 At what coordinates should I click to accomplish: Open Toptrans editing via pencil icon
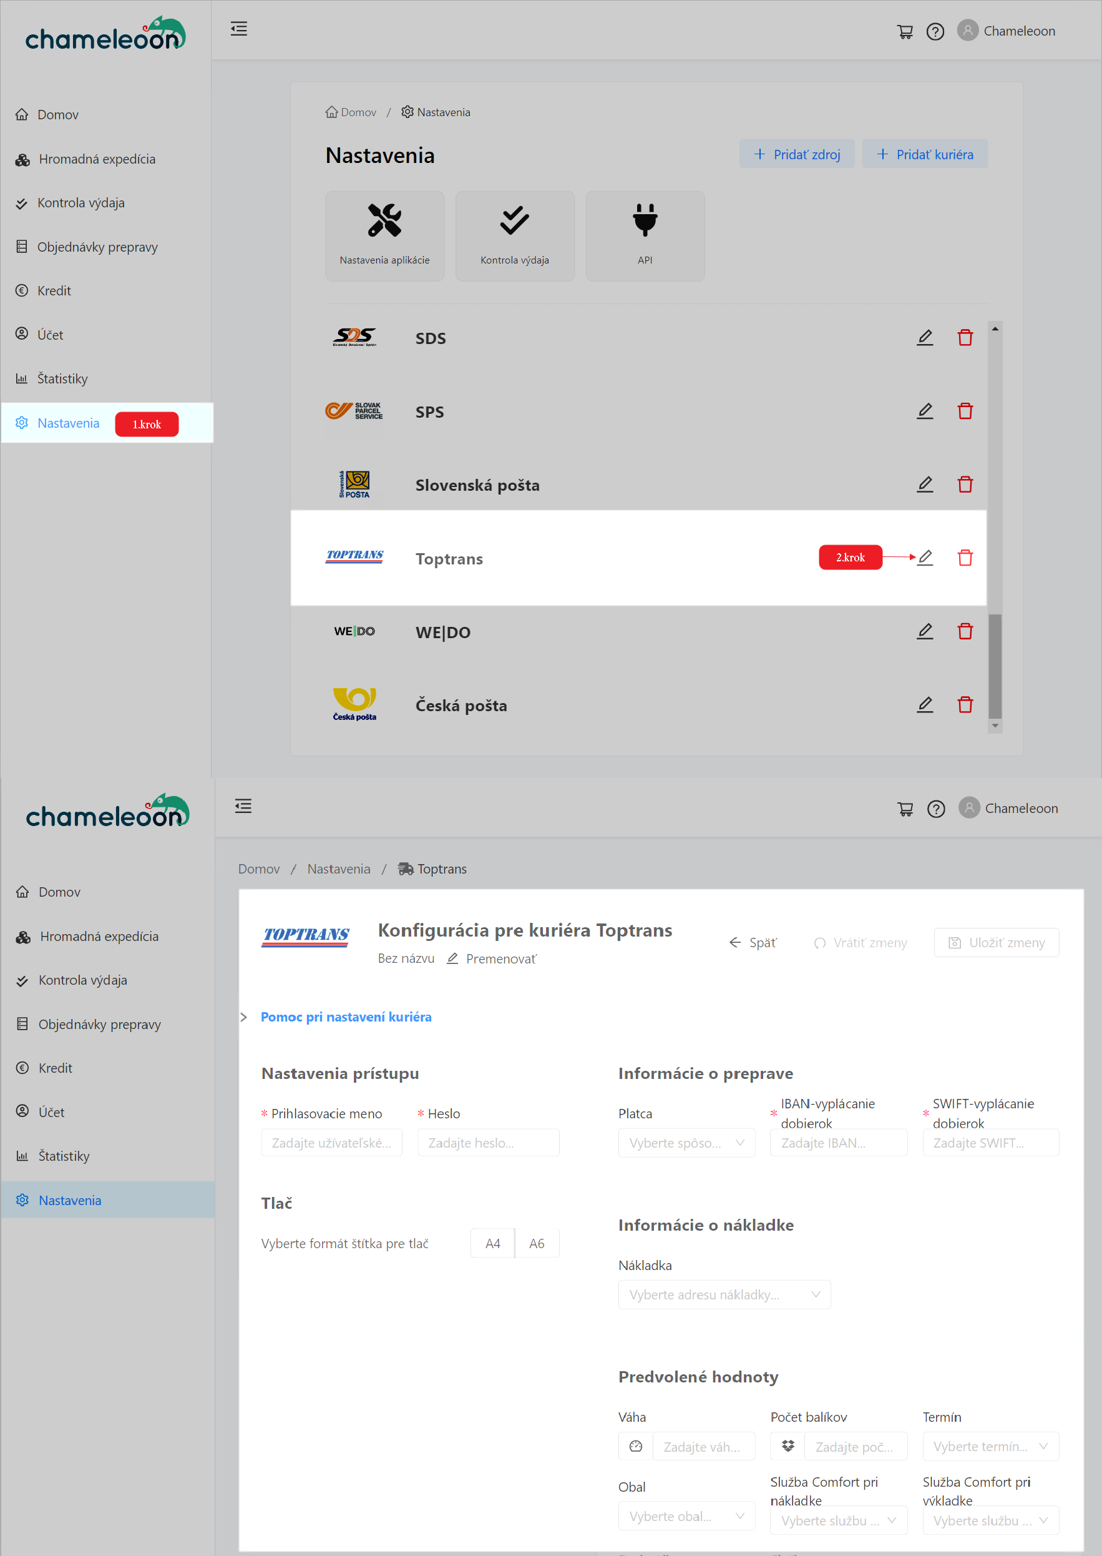[925, 558]
